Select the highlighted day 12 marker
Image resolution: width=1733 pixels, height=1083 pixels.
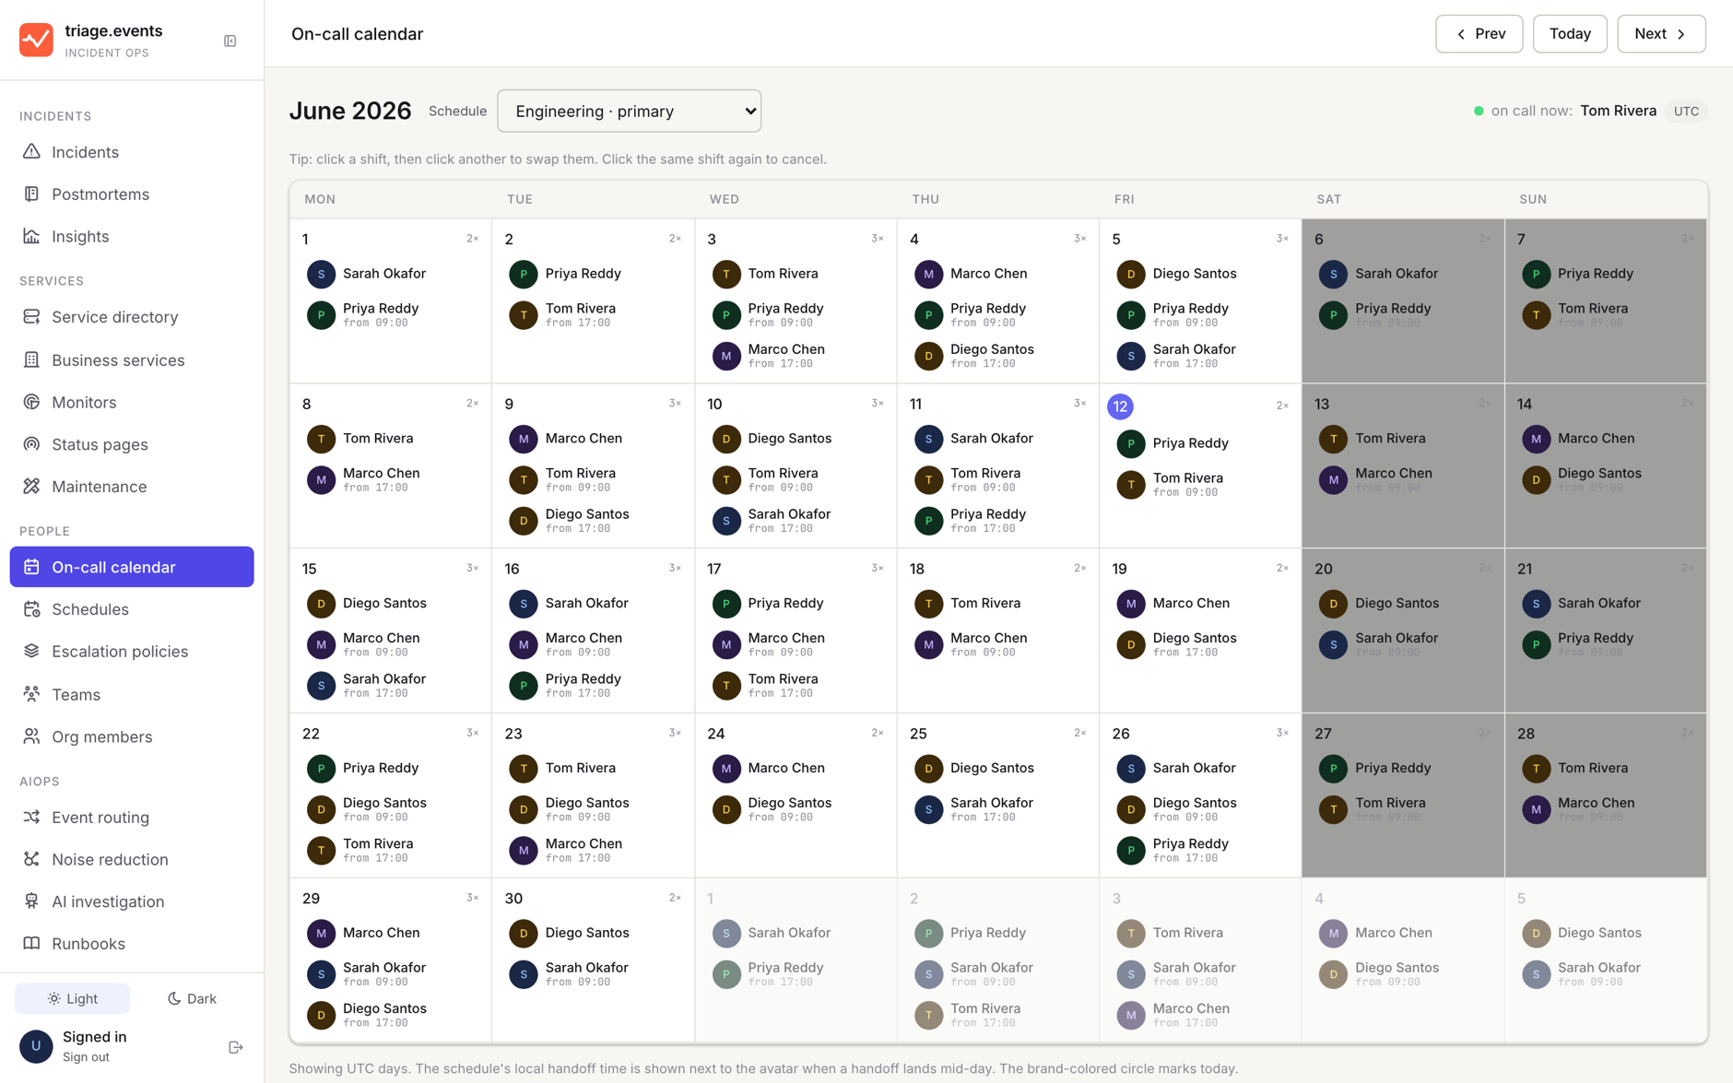tap(1120, 406)
